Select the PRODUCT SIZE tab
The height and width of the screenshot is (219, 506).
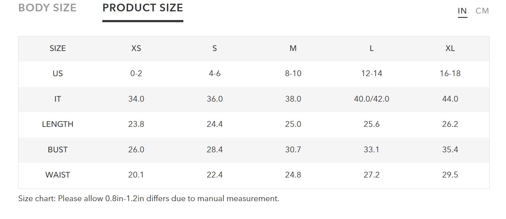tap(143, 8)
